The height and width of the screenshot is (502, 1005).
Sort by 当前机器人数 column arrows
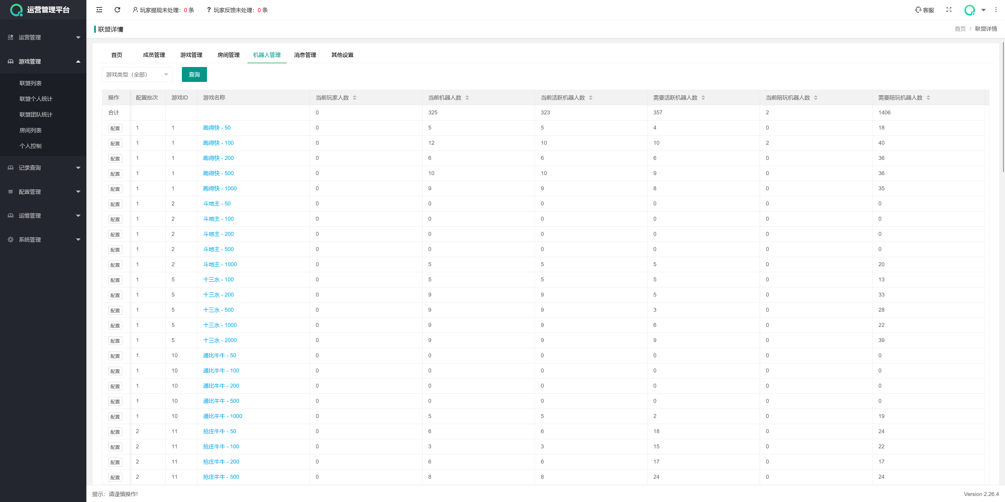[467, 98]
